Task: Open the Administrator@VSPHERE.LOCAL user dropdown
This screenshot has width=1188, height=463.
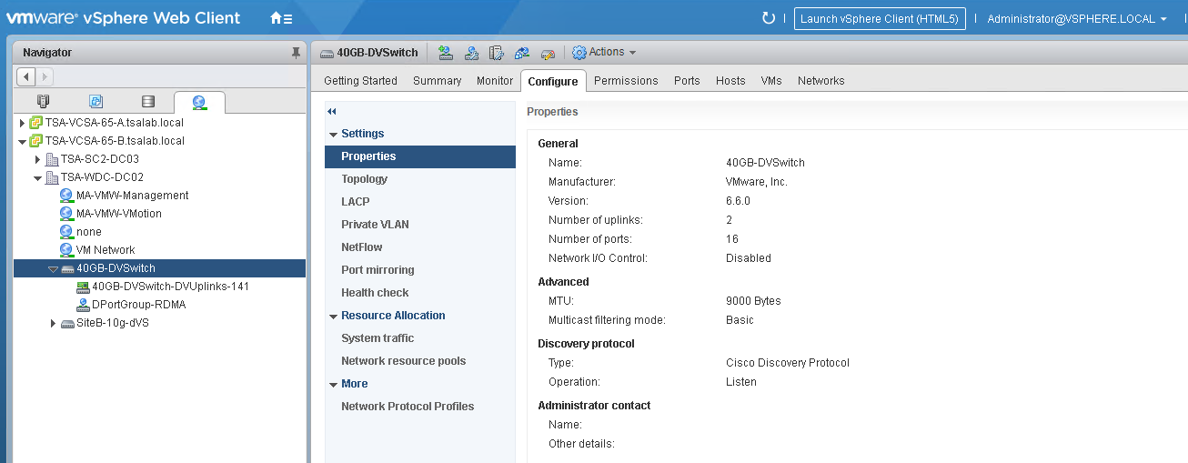Action: [x=1076, y=18]
